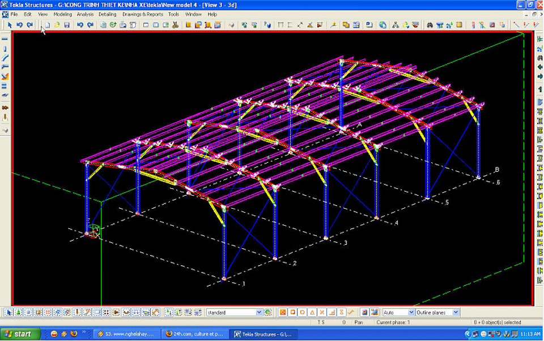Click the hierarchy tree icon in toolbar
Viewport: 544px width, 341px height.
coord(396,25)
